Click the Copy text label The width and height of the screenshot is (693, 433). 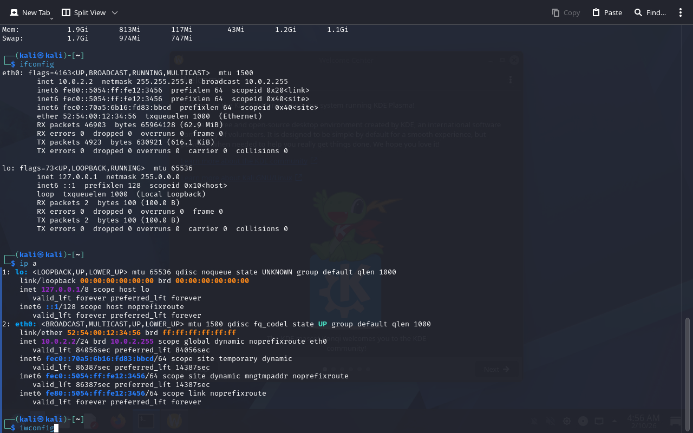[572, 12]
